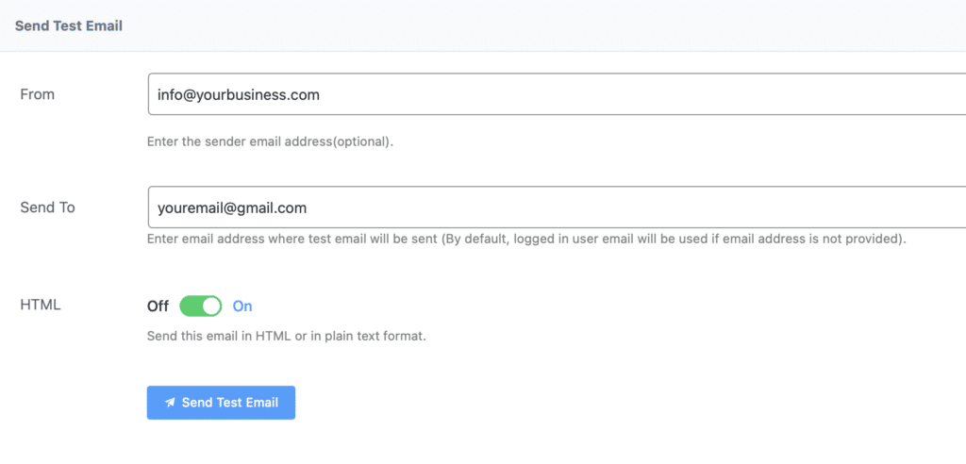
Task: Click the paper plane icon on Send button
Action: tap(170, 403)
